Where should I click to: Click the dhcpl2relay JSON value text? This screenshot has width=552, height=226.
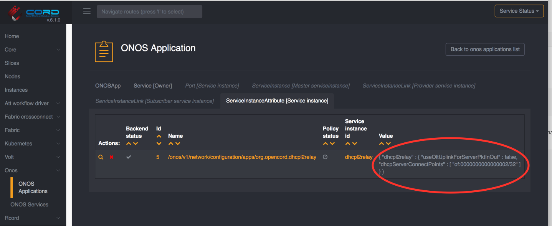point(450,164)
